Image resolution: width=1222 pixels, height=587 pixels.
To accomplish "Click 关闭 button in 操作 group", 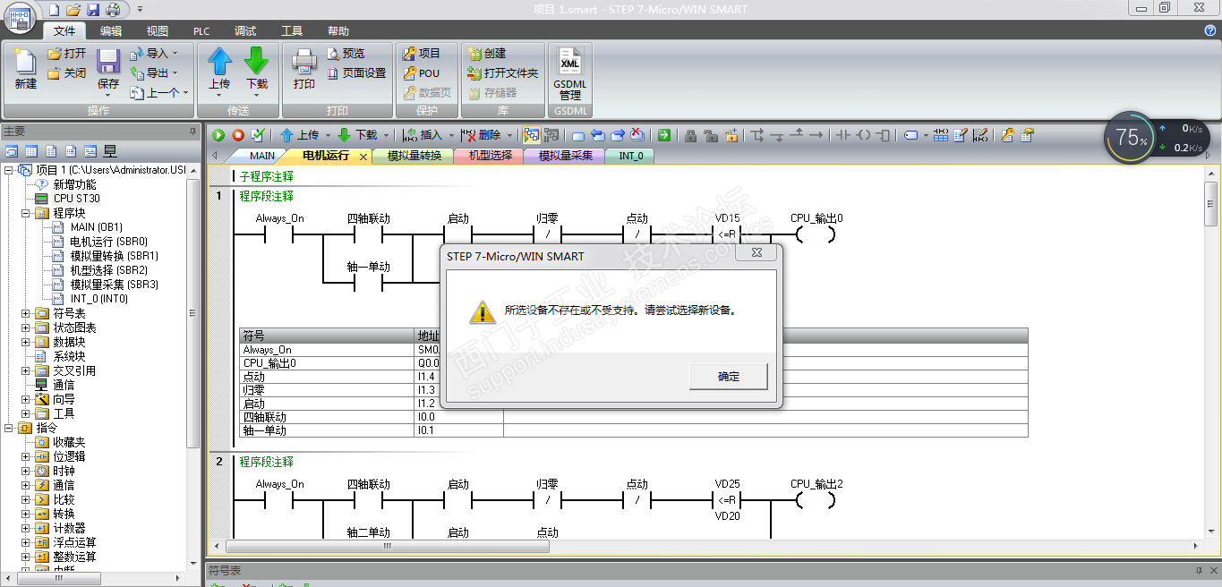I will pyautogui.click(x=67, y=73).
